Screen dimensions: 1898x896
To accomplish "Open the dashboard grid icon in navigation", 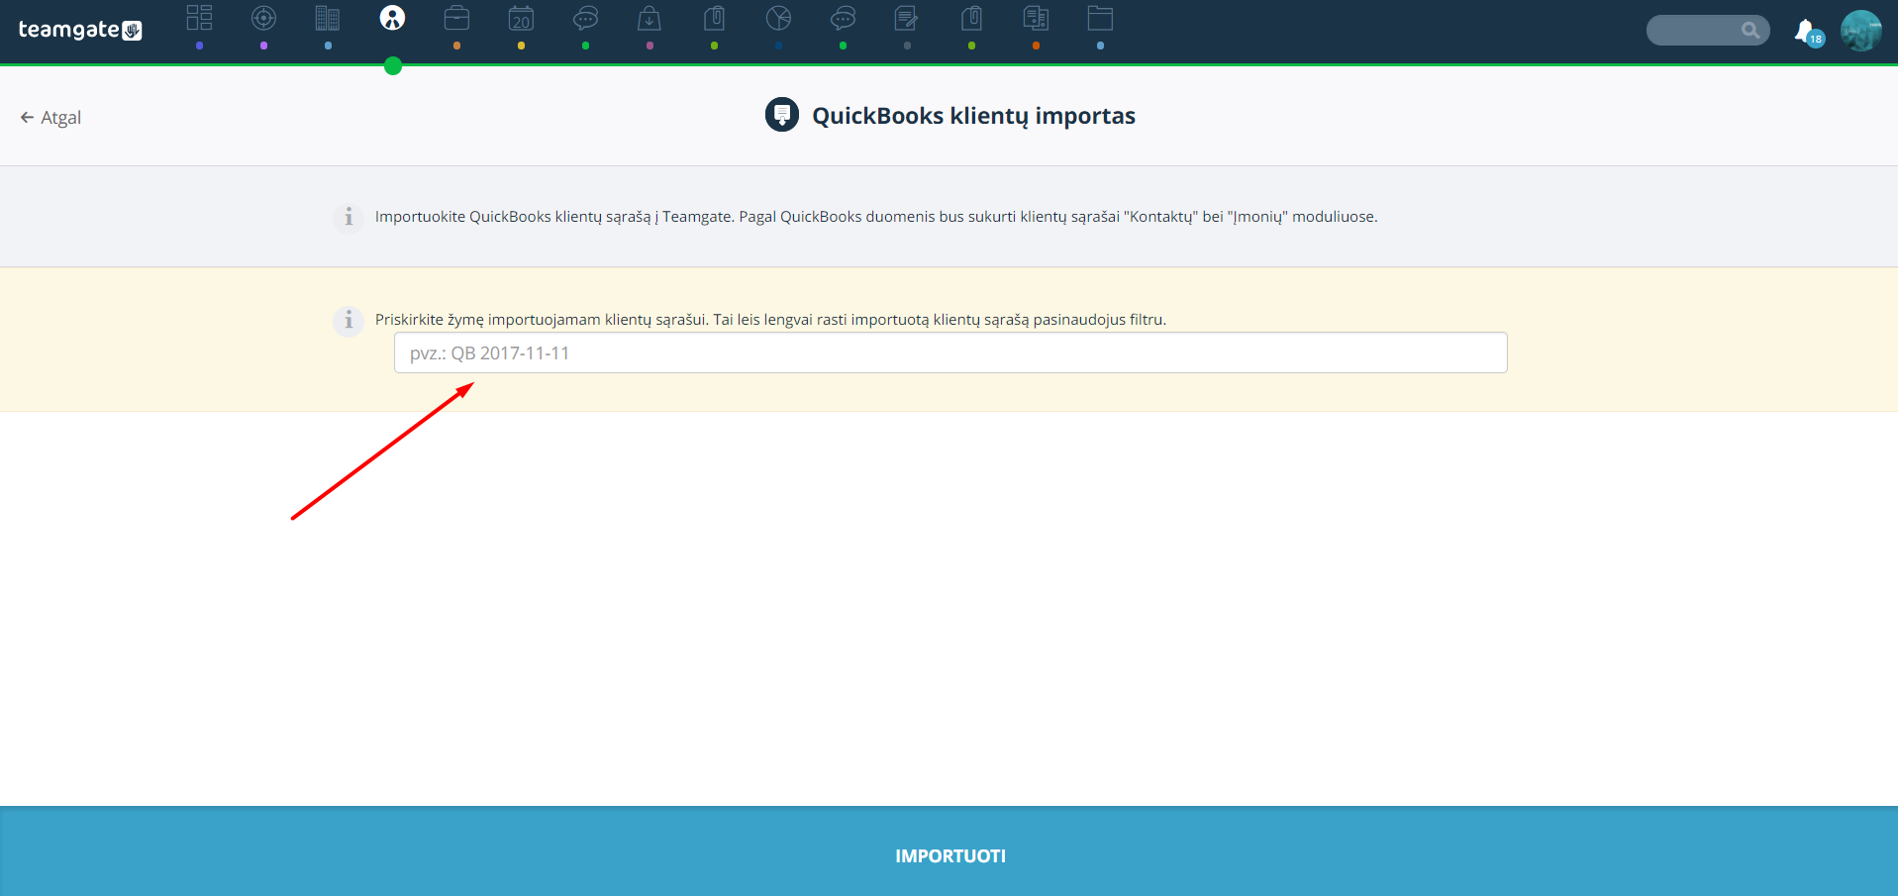I will tap(199, 18).
